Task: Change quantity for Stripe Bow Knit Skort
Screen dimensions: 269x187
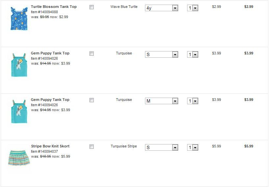Action: (x=193, y=147)
